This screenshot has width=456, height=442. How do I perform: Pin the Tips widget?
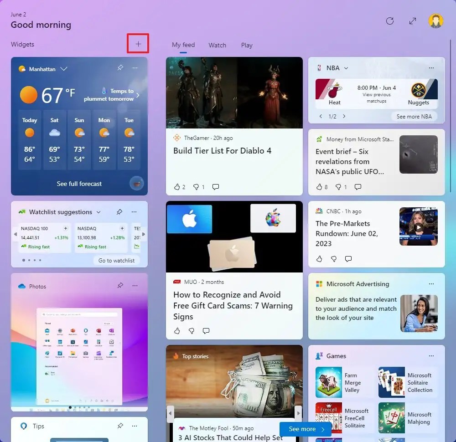[120, 426]
